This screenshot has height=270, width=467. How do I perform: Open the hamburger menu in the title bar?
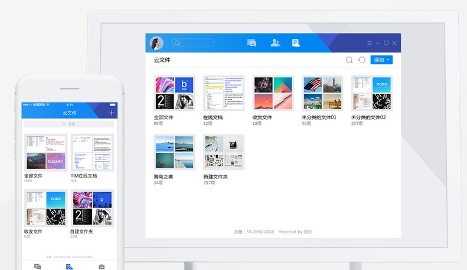[x=370, y=43]
